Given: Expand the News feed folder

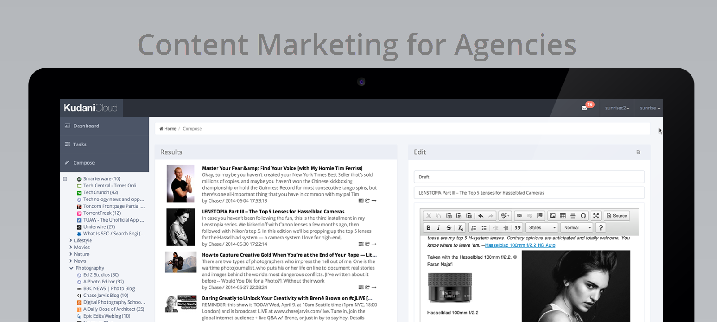Looking at the screenshot, I should (x=70, y=261).
